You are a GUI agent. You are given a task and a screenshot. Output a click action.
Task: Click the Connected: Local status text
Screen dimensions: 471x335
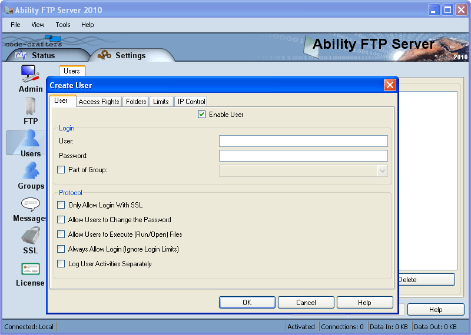click(x=29, y=327)
